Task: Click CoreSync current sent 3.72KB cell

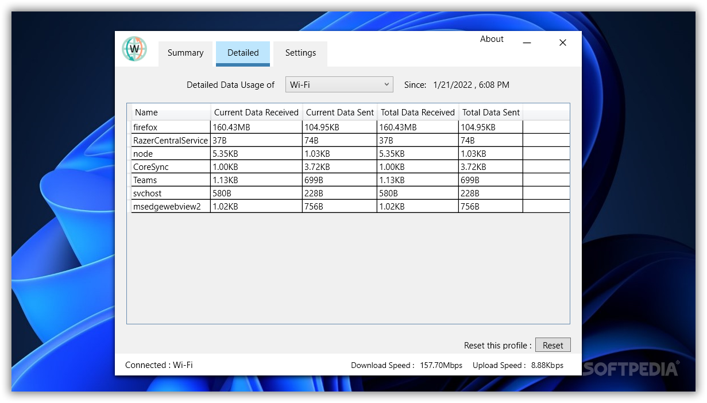Action: click(x=339, y=167)
